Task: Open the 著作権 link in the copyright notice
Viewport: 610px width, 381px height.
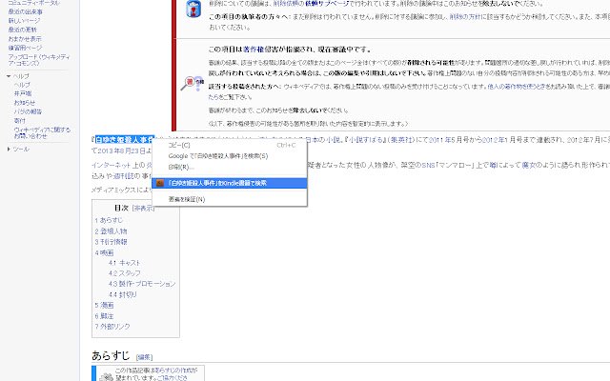Action: [x=254, y=50]
